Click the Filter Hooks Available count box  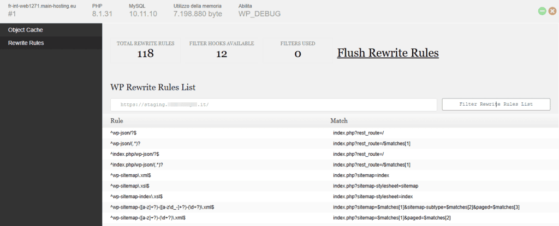coord(221,49)
